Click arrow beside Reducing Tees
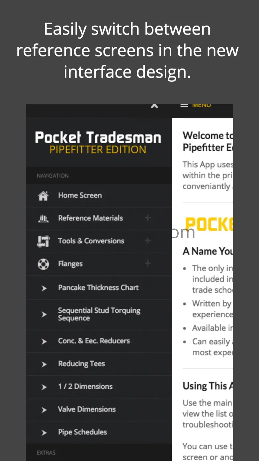 tap(44, 364)
